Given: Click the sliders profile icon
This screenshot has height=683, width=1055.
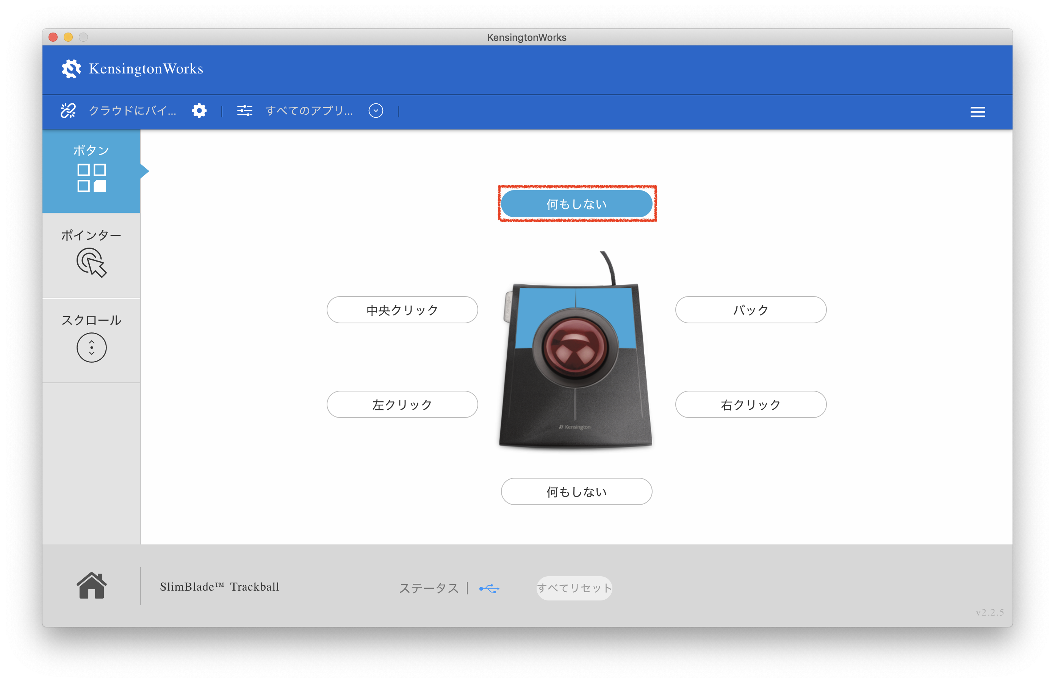Looking at the screenshot, I should 245,111.
